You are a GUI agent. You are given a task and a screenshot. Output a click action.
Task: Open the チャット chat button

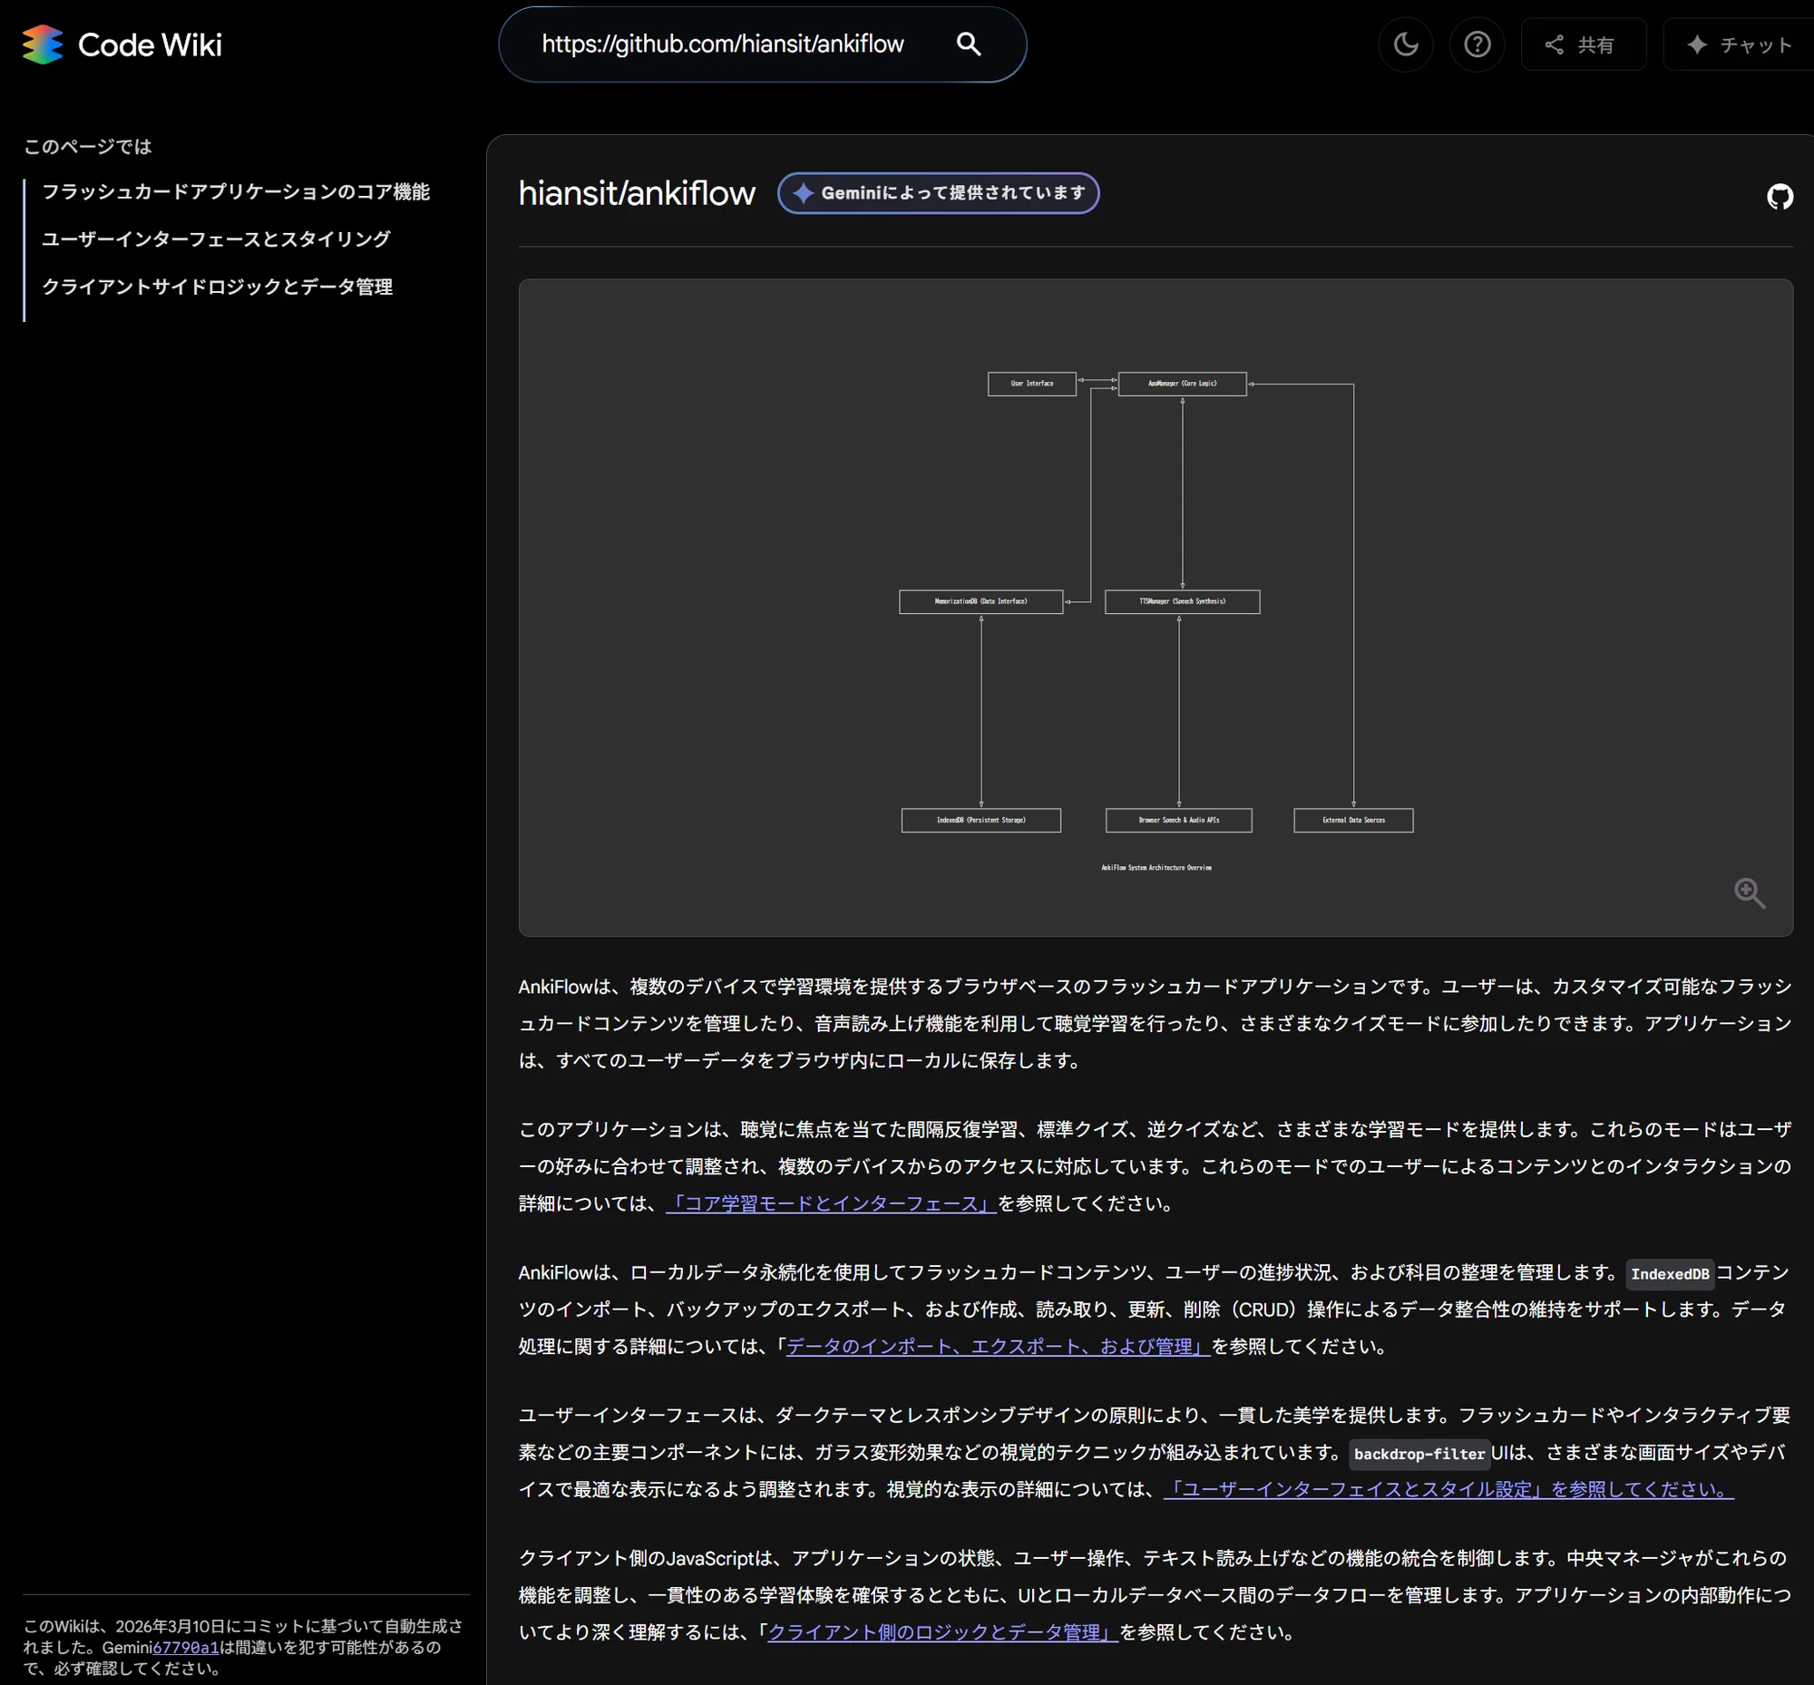click(1739, 44)
